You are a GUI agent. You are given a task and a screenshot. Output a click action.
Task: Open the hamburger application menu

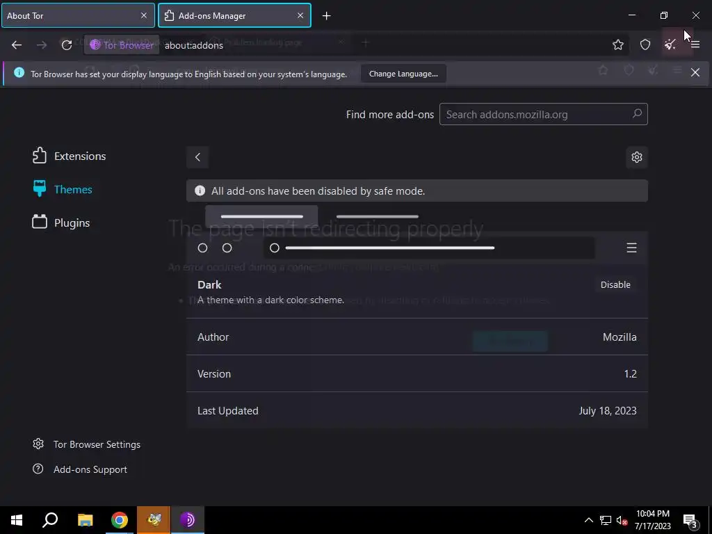tap(695, 44)
